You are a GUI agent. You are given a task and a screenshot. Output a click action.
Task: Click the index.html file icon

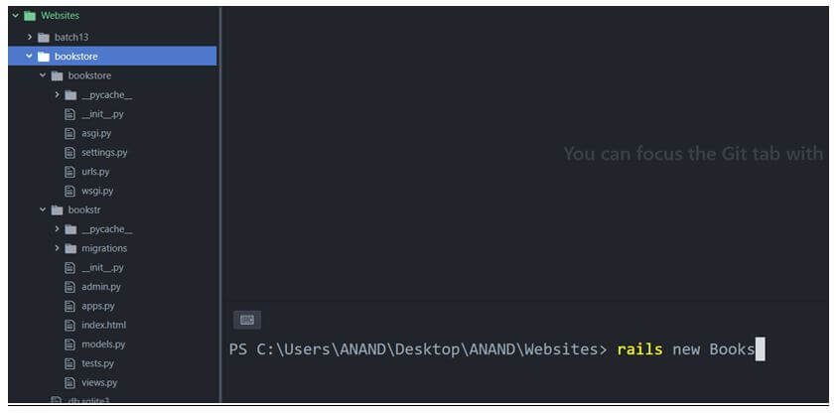(x=70, y=326)
